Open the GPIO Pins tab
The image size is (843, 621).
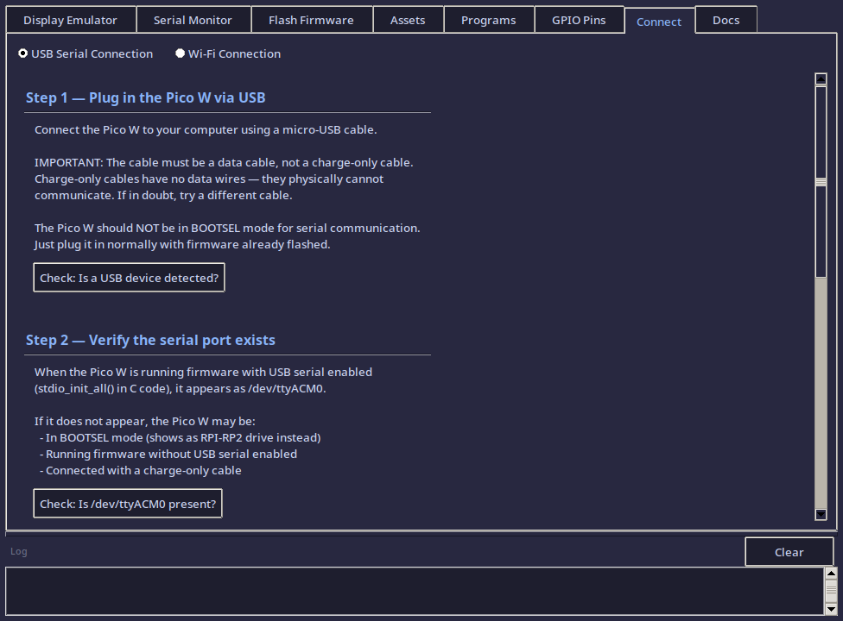coord(579,19)
